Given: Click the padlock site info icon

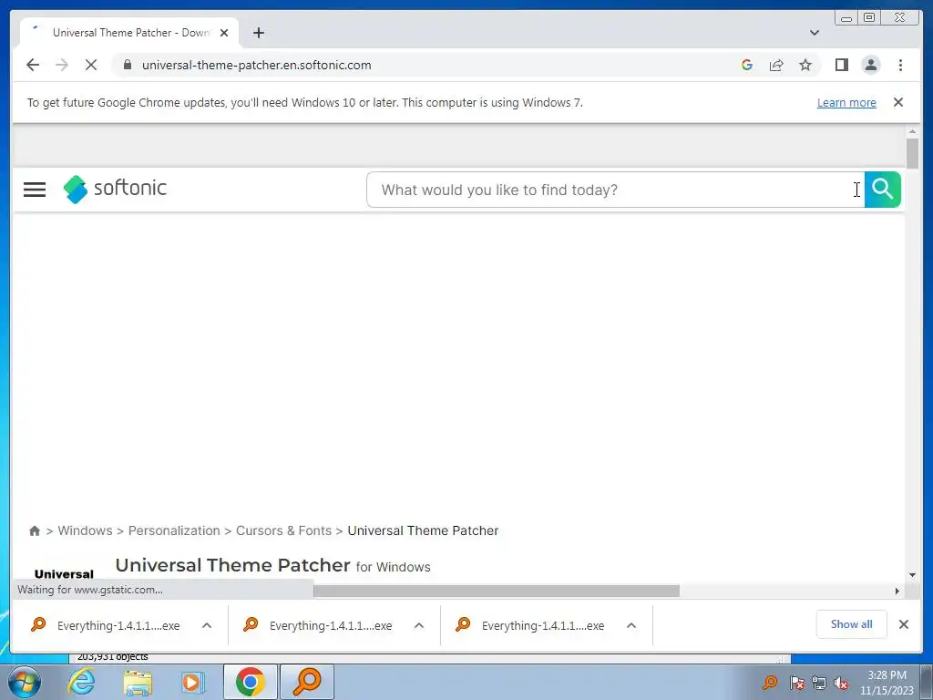Looking at the screenshot, I should pos(127,65).
